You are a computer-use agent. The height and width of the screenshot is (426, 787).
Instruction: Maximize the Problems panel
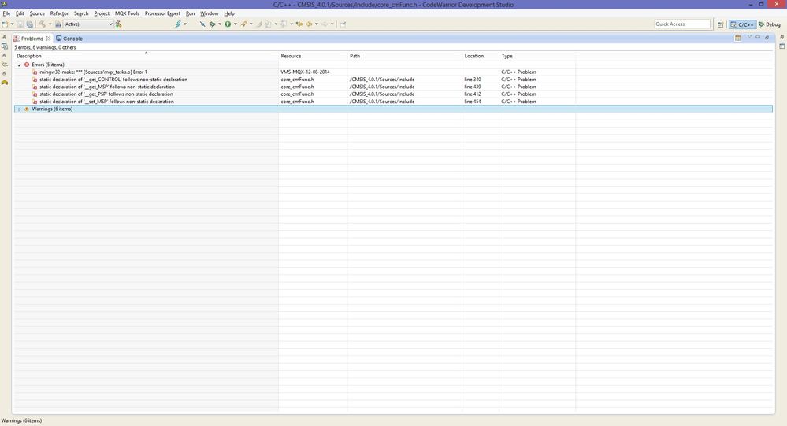pyautogui.click(x=767, y=38)
